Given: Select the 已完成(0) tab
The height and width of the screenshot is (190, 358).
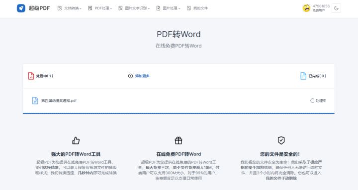Looking at the screenshot, I should (x=317, y=76).
